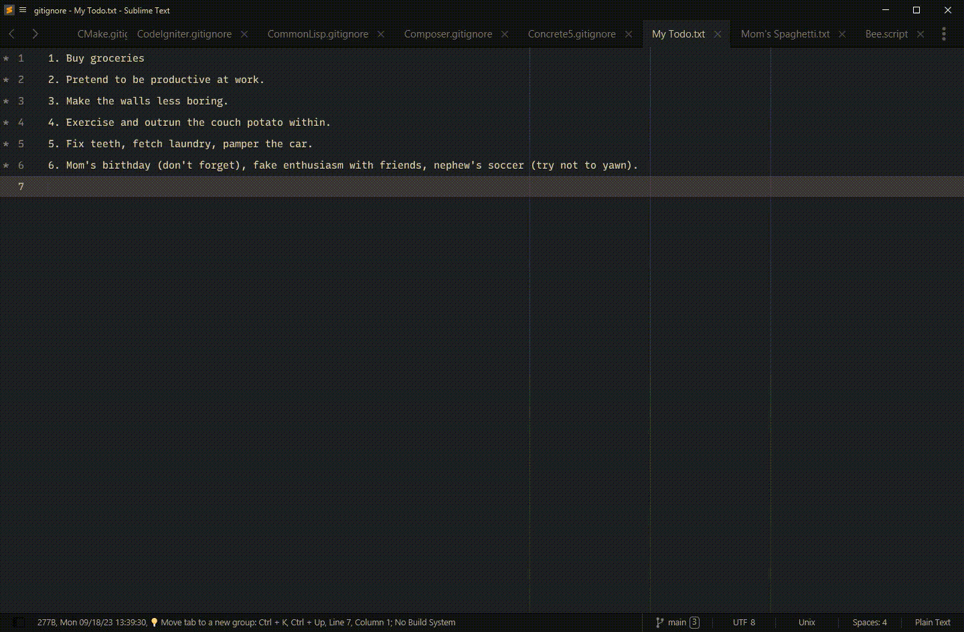Close the Bee.script tab
964x632 pixels.
click(920, 34)
